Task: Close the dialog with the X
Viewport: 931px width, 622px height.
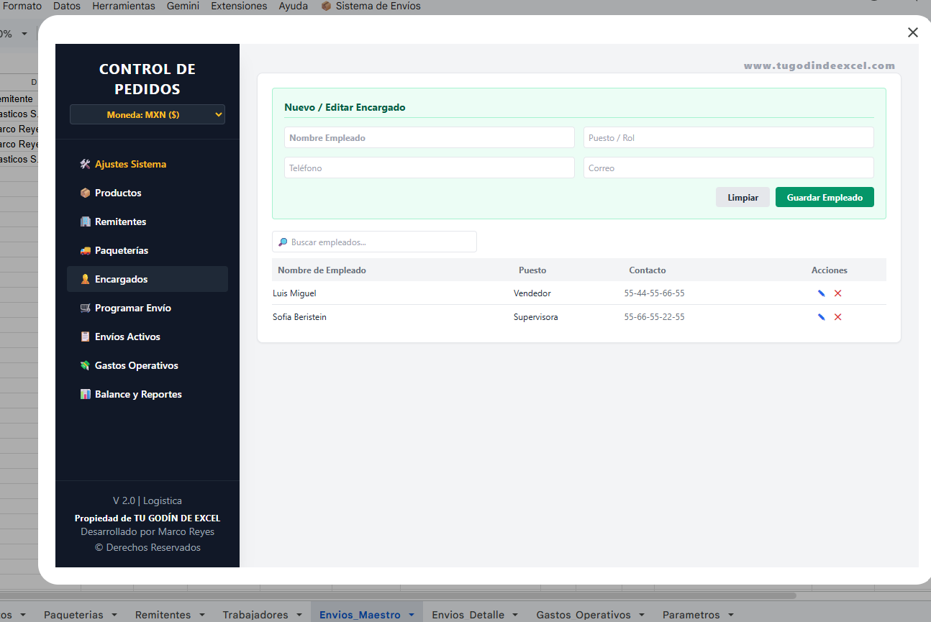Action: [913, 32]
